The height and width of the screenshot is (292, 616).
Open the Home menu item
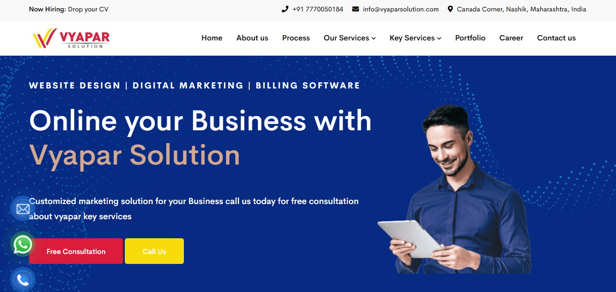212,38
